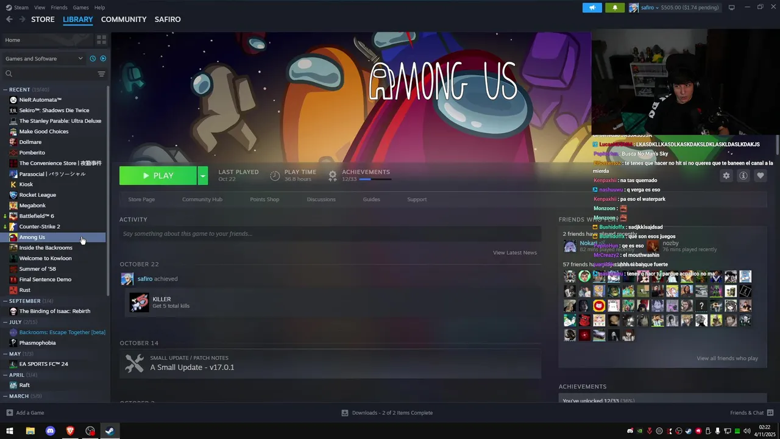Open the Discussions link

[x=321, y=199]
